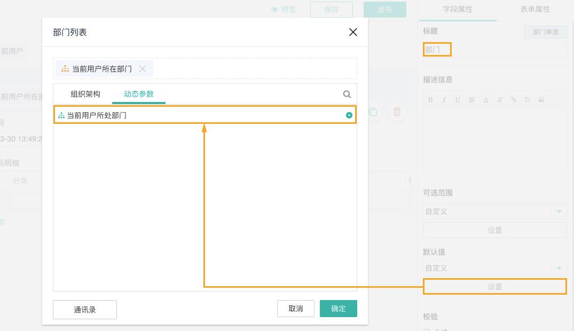574x331 pixels.
Task: Click the 确定 button
Action: click(338, 309)
